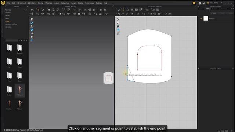Image resolution: width=235 pixels, height=132 pixels.
Task: Open the Texture folder thumbnail
Action: pyautogui.click(x=9, y=91)
